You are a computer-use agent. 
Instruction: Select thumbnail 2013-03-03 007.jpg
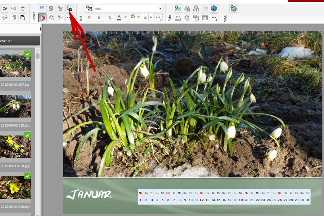[15, 65]
